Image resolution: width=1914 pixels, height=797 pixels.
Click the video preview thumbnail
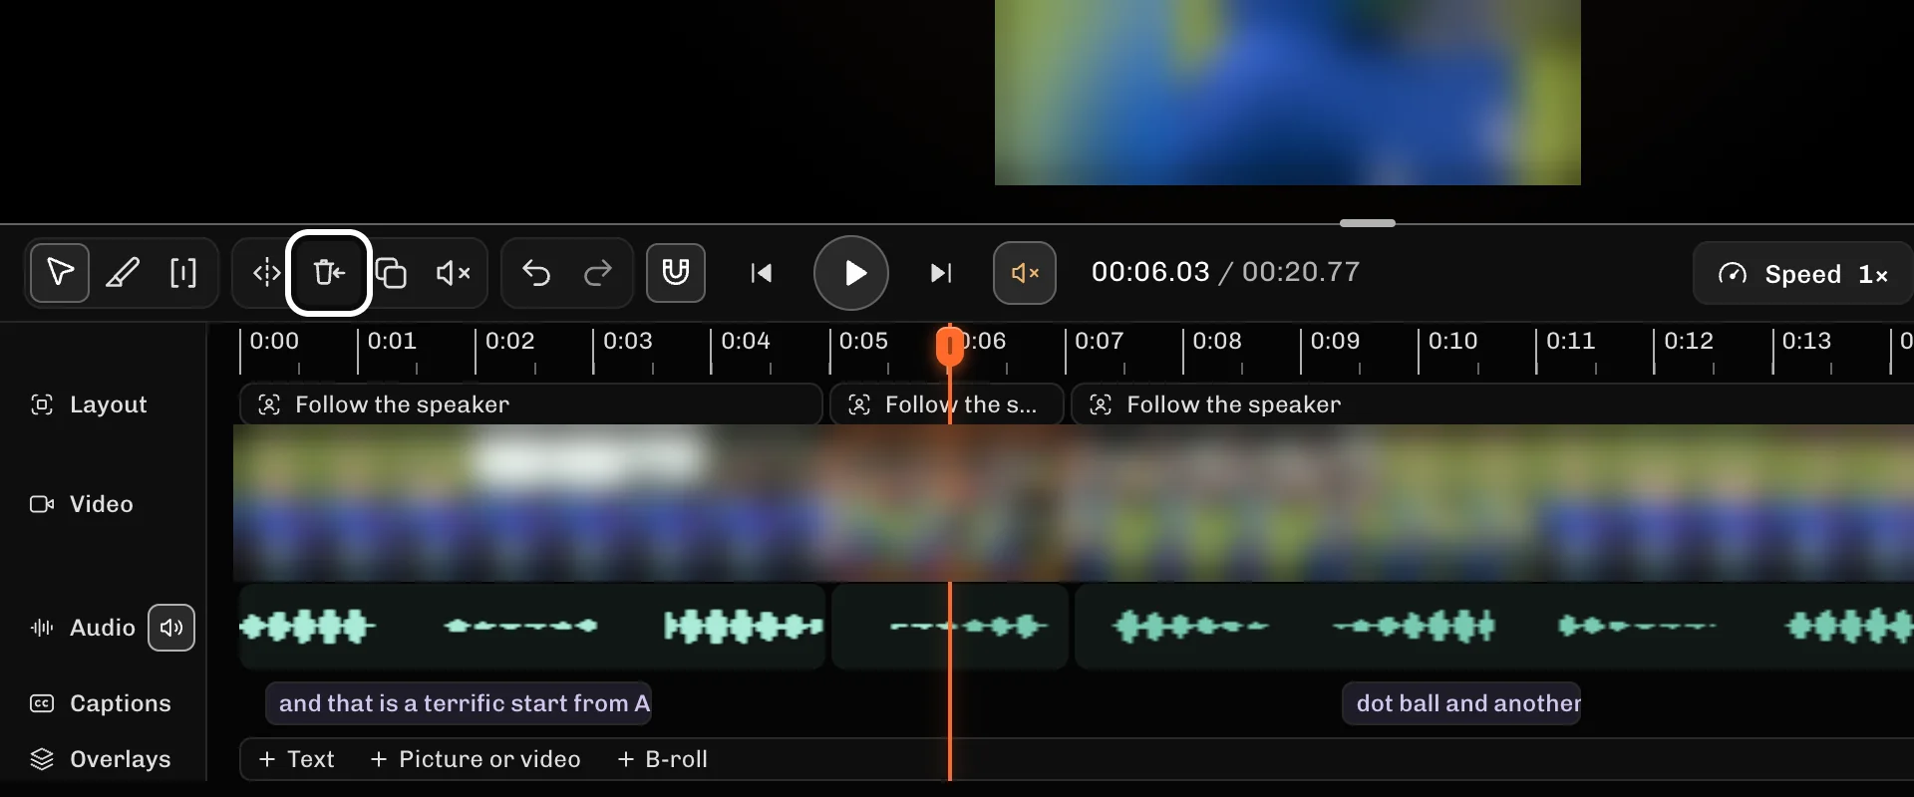pos(1288,93)
